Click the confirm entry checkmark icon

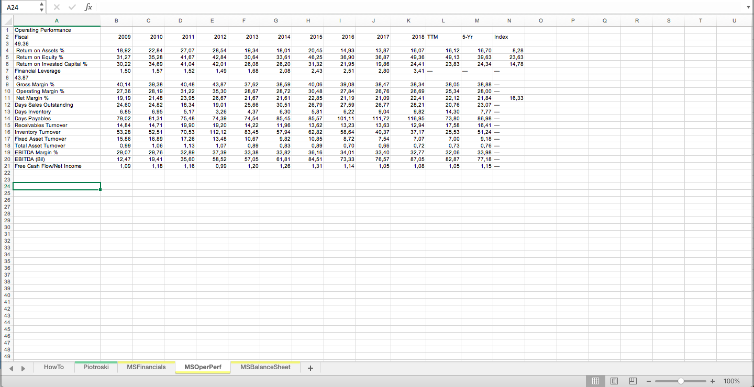(71, 7)
